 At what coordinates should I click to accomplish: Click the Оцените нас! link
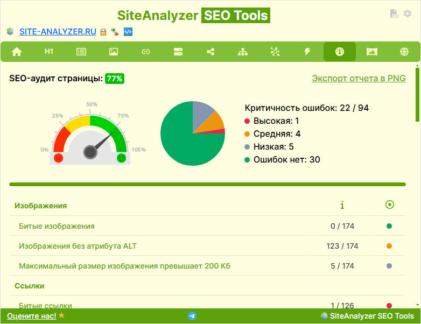pyautogui.click(x=32, y=316)
